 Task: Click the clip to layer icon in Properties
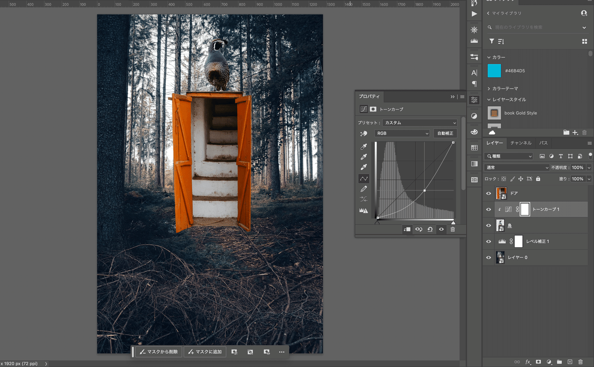pyautogui.click(x=406, y=229)
